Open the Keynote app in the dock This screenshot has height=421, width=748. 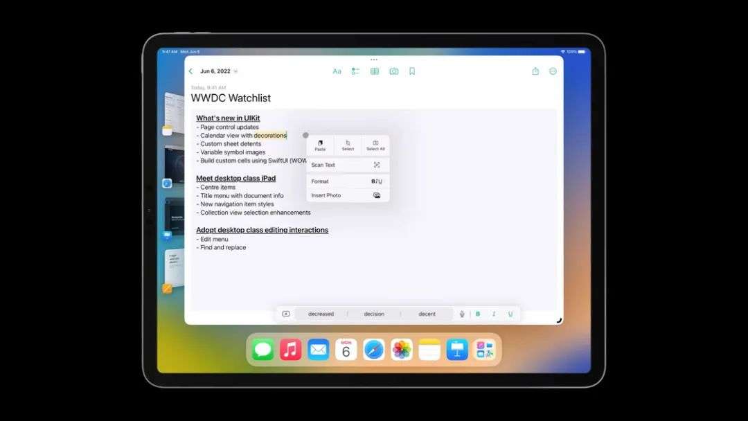tap(457, 350)
